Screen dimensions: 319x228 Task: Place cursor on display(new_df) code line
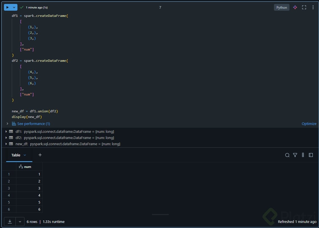point(27,117)
